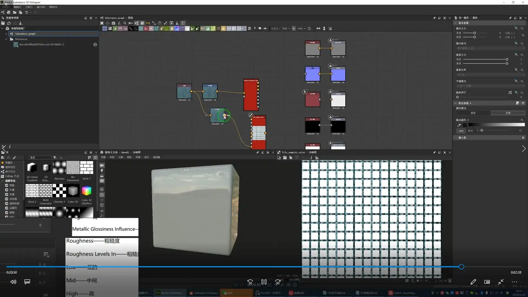Open the 环境 menu in 3D view
The width and height of the screenshot is (528, 297).
tap(138, 157)
